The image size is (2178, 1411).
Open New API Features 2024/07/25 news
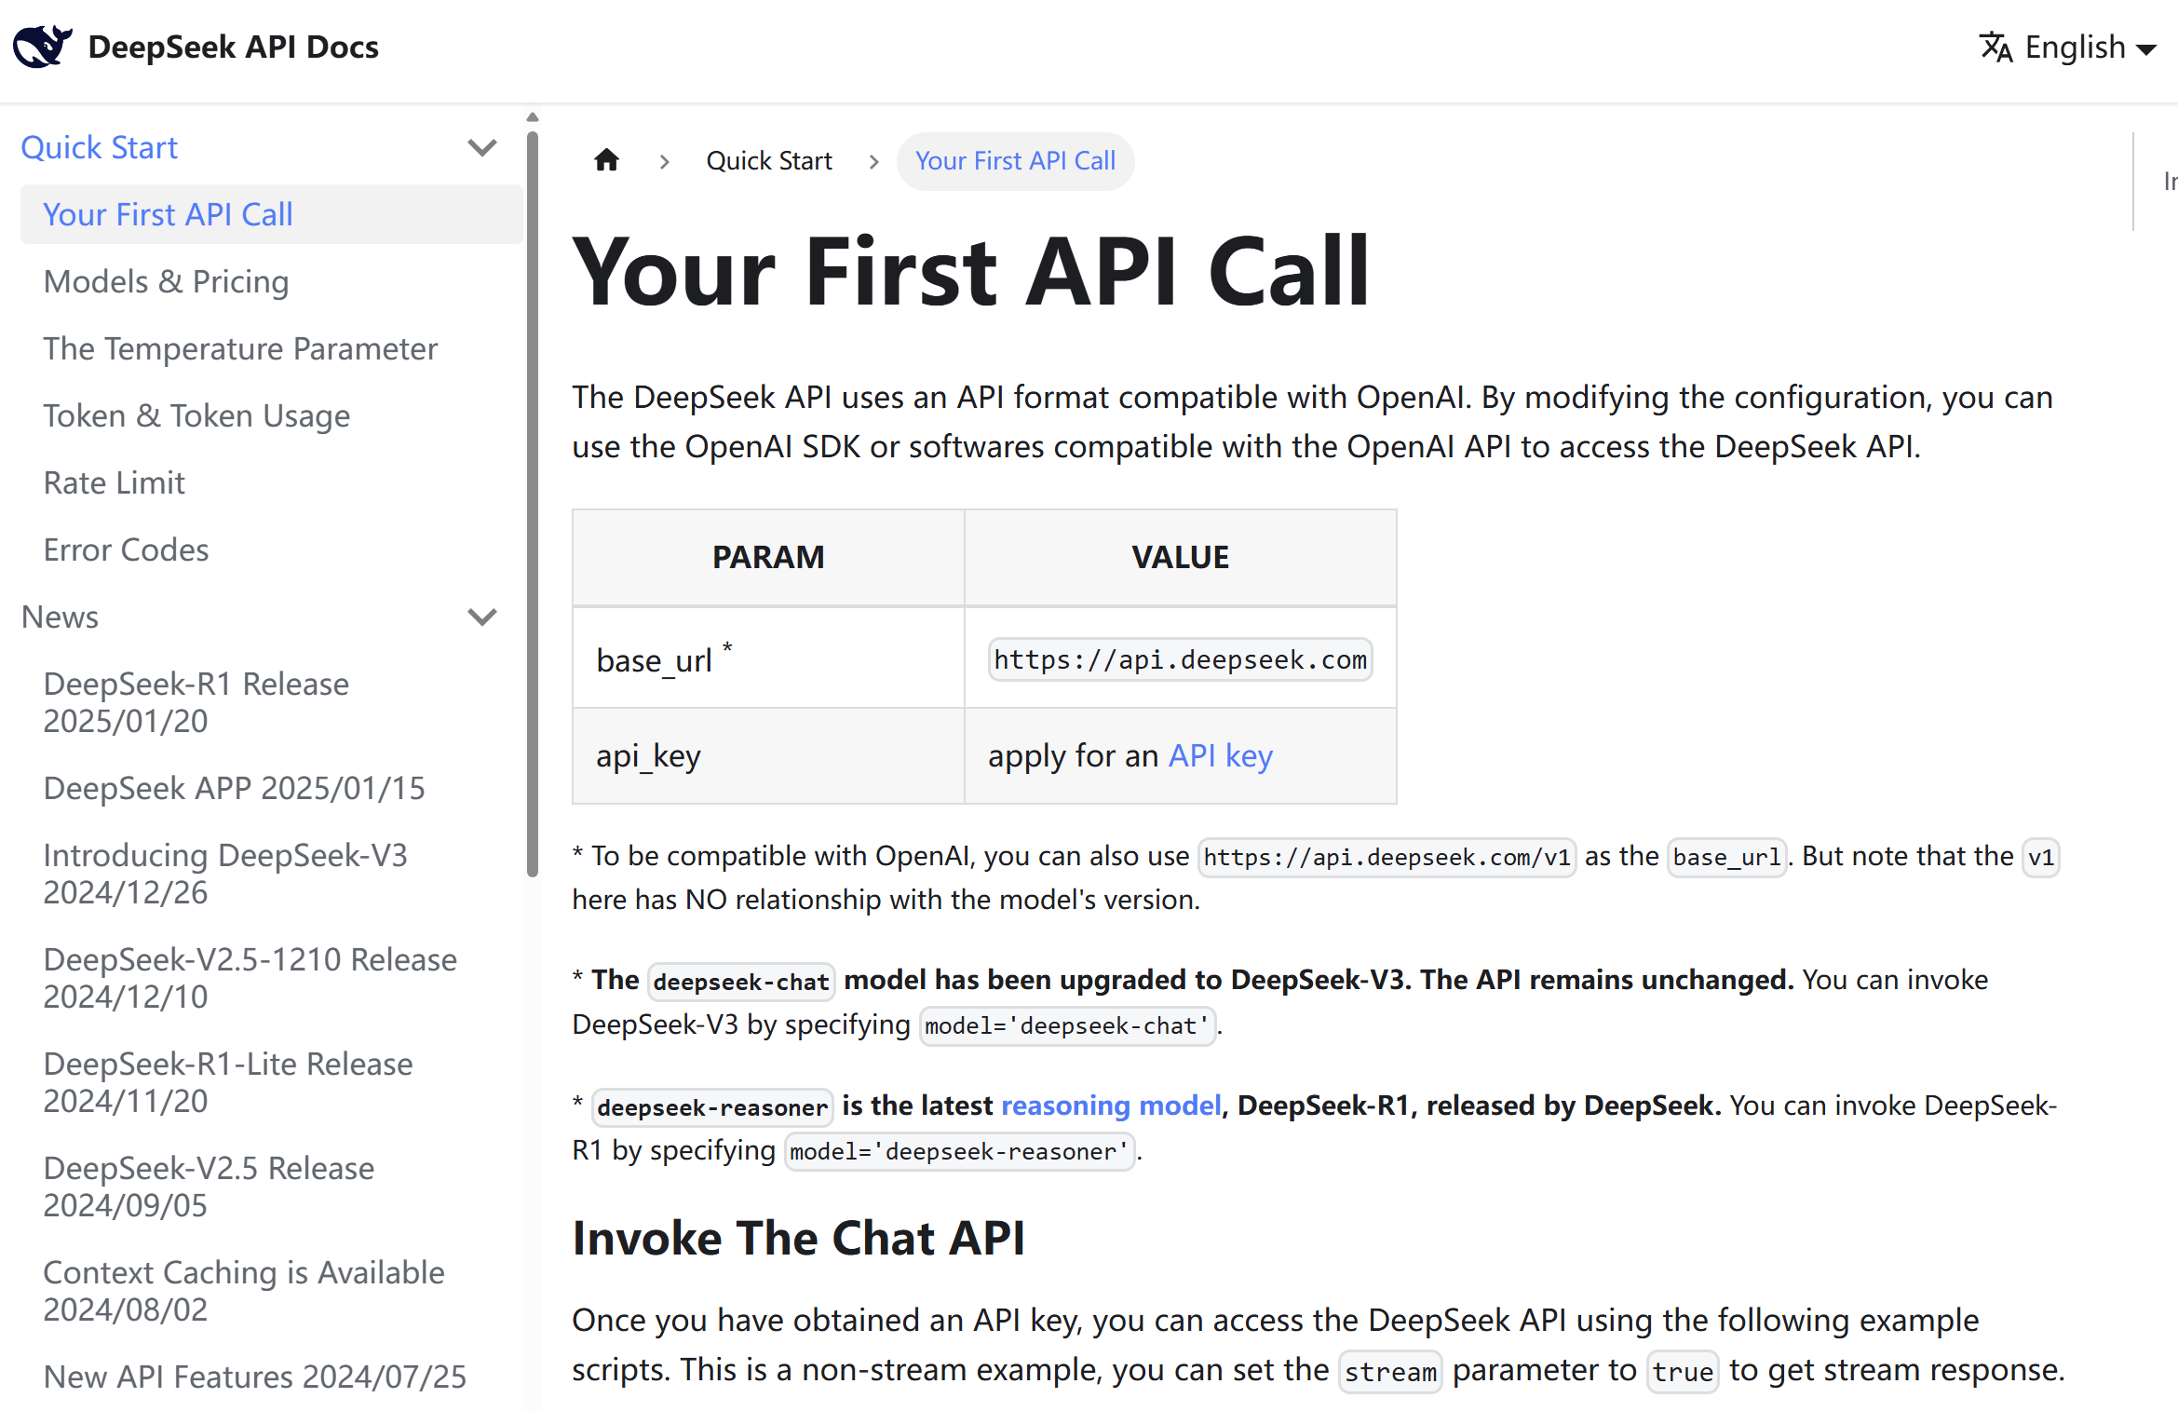pos(255,1377)
